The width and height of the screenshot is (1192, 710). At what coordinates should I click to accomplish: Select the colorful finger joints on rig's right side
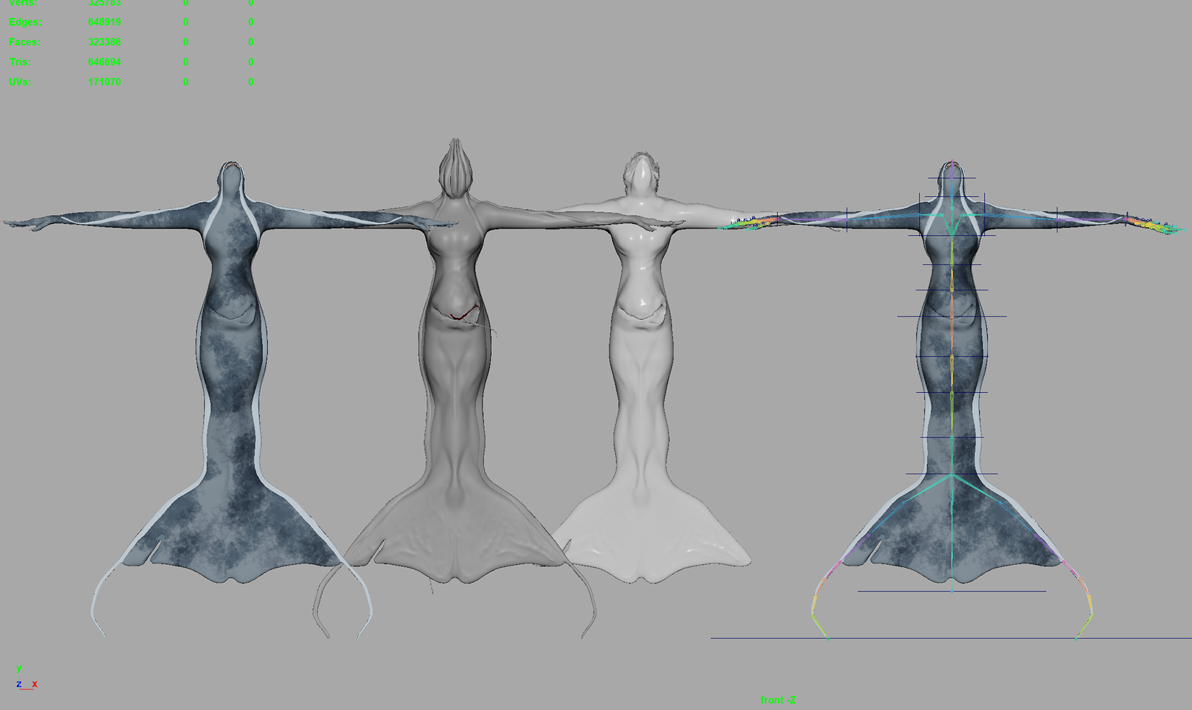coord(1155,226)
